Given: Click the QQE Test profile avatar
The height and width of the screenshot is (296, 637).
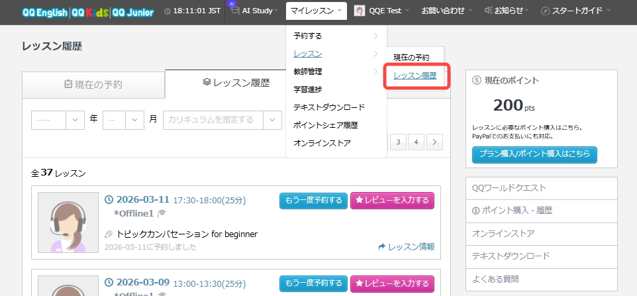Looking at the screenshot, I should [x=359, y=11].
